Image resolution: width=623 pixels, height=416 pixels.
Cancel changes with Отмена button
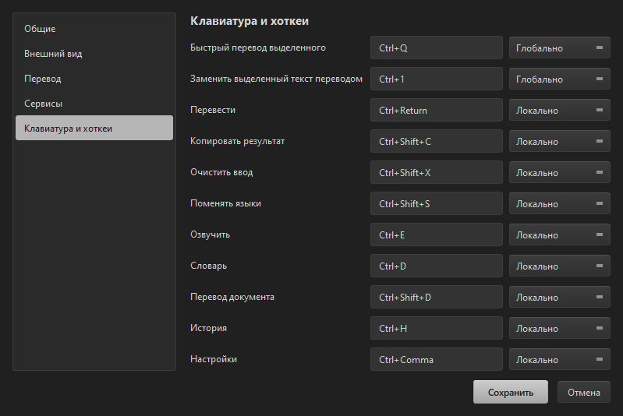(x=584, y=392)
